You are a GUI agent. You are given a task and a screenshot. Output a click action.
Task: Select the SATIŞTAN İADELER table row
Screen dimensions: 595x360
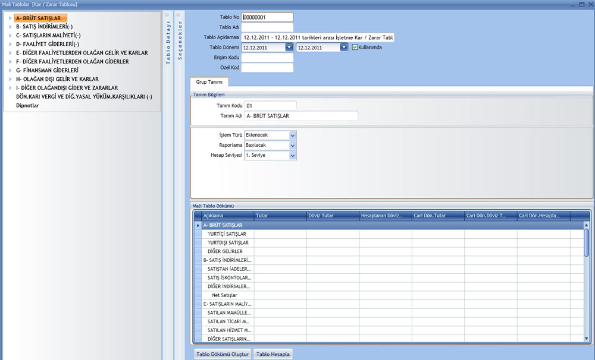[389, 269]
